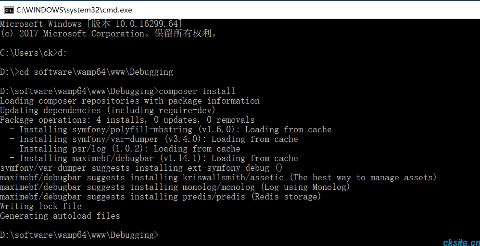This screenshot has width=480, height=246.
Task: Click the 'Writing lock file' line
Action: tap(41, 206)
